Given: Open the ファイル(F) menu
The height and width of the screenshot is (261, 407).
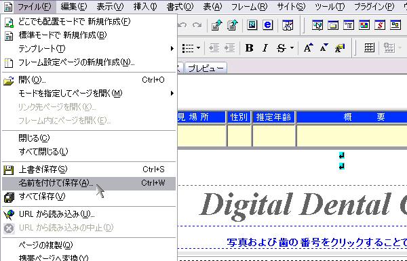Looking at the screenshot, I should [35, 7].
